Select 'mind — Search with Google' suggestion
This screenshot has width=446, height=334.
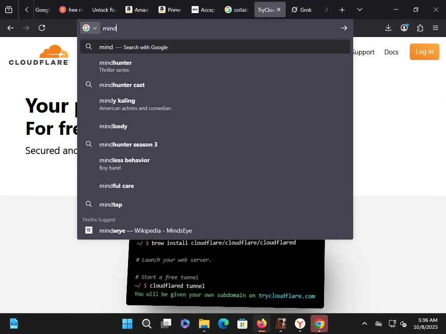(215, 47)
